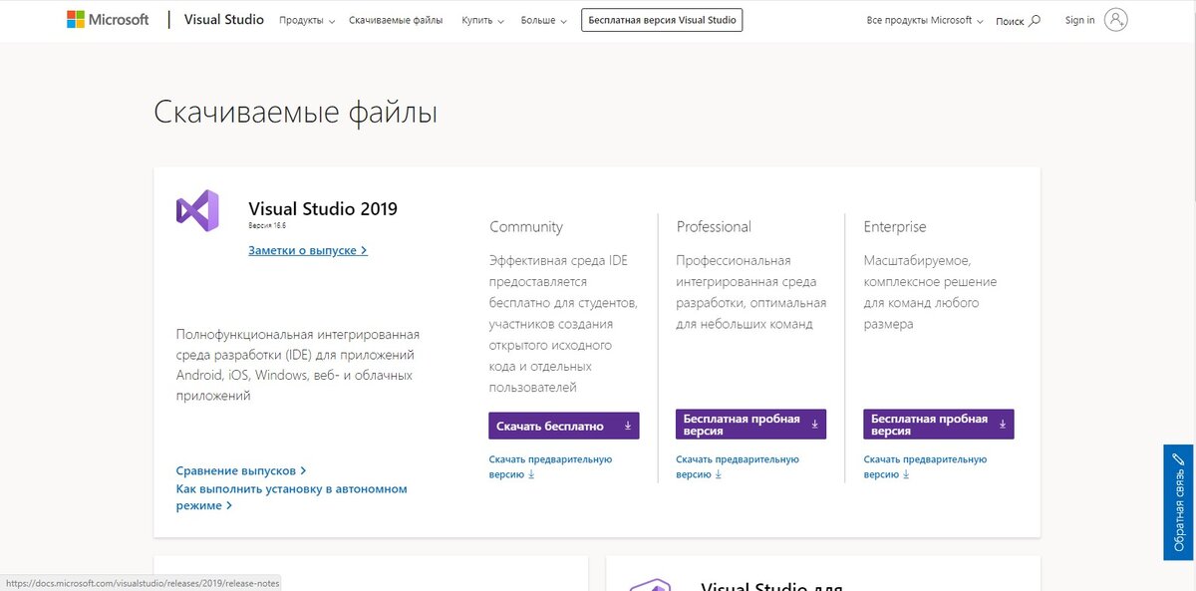
Task: Click the account avatar icon
Action: tap(1116, 20)
